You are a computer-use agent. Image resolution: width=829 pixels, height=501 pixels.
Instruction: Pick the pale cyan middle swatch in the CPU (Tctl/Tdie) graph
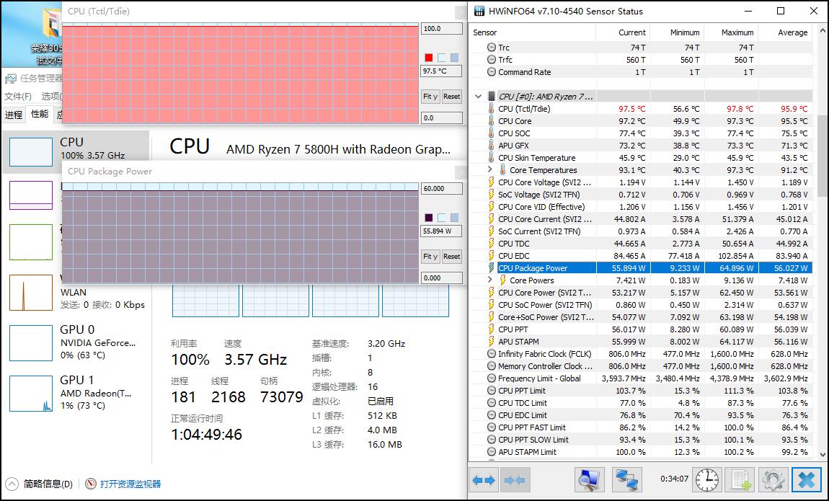coord(441,58)
